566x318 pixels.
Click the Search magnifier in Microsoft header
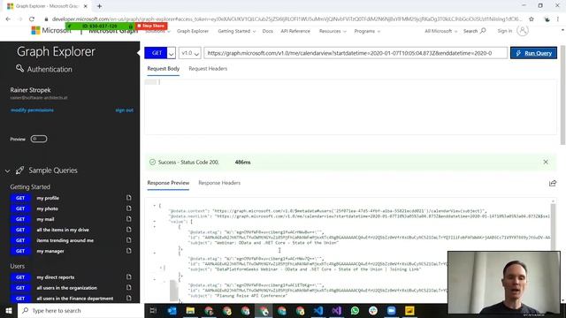pos(483,31)
